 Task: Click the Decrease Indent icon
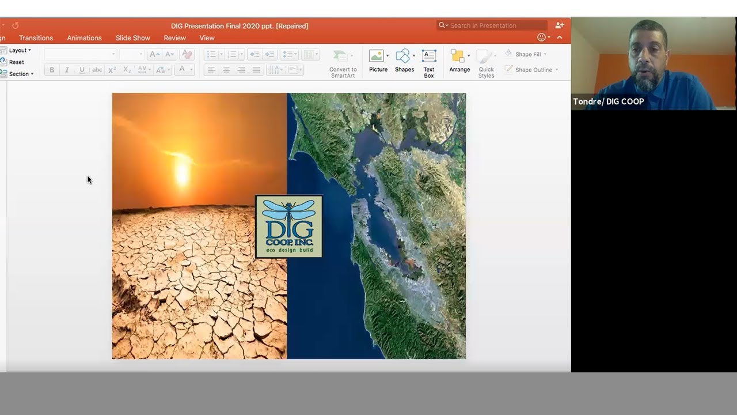[254, 54]
